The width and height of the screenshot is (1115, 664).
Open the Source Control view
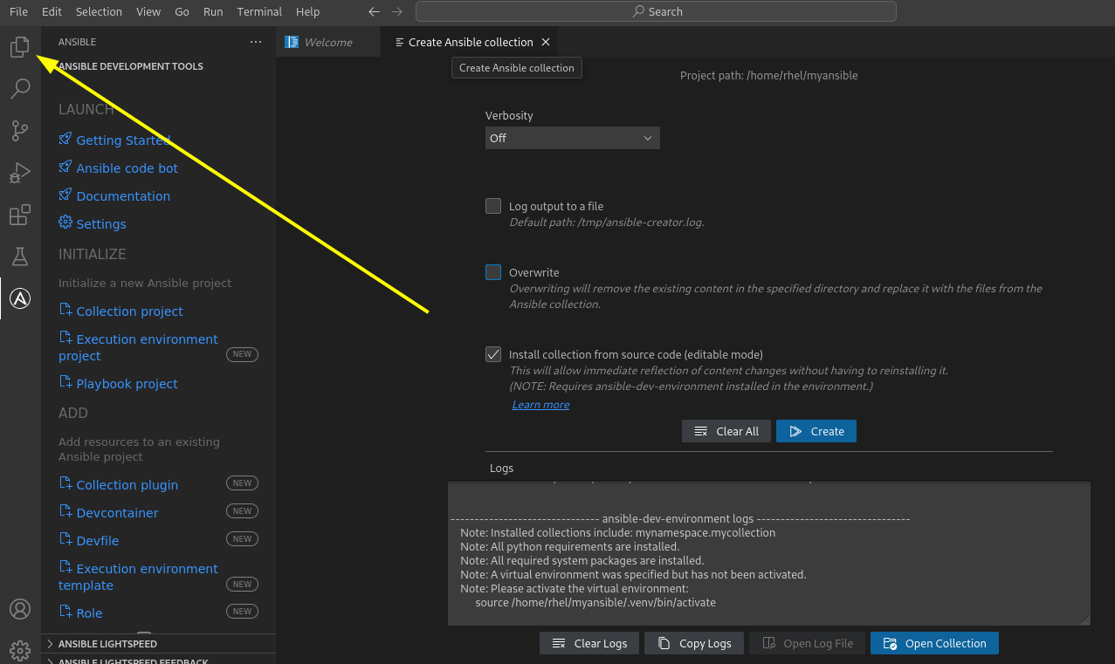20,131
